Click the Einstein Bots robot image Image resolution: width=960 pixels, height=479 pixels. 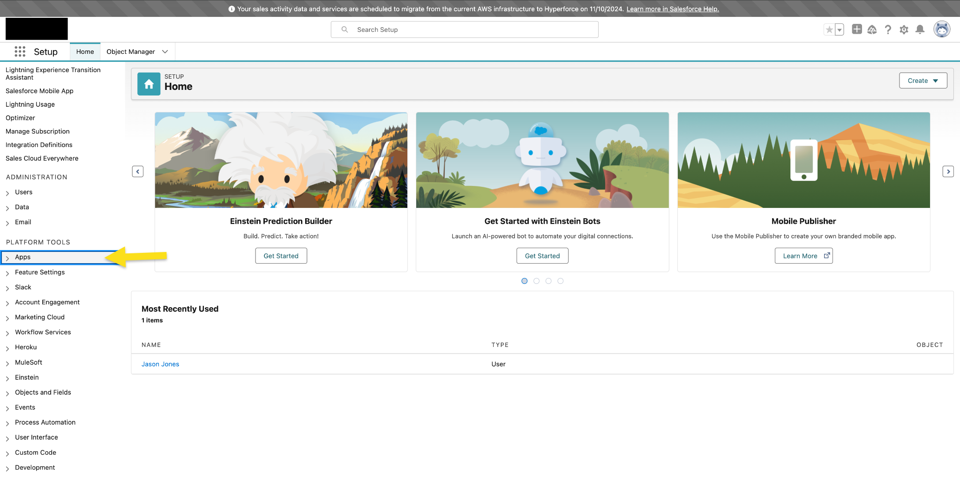click(x=542, y=160)
